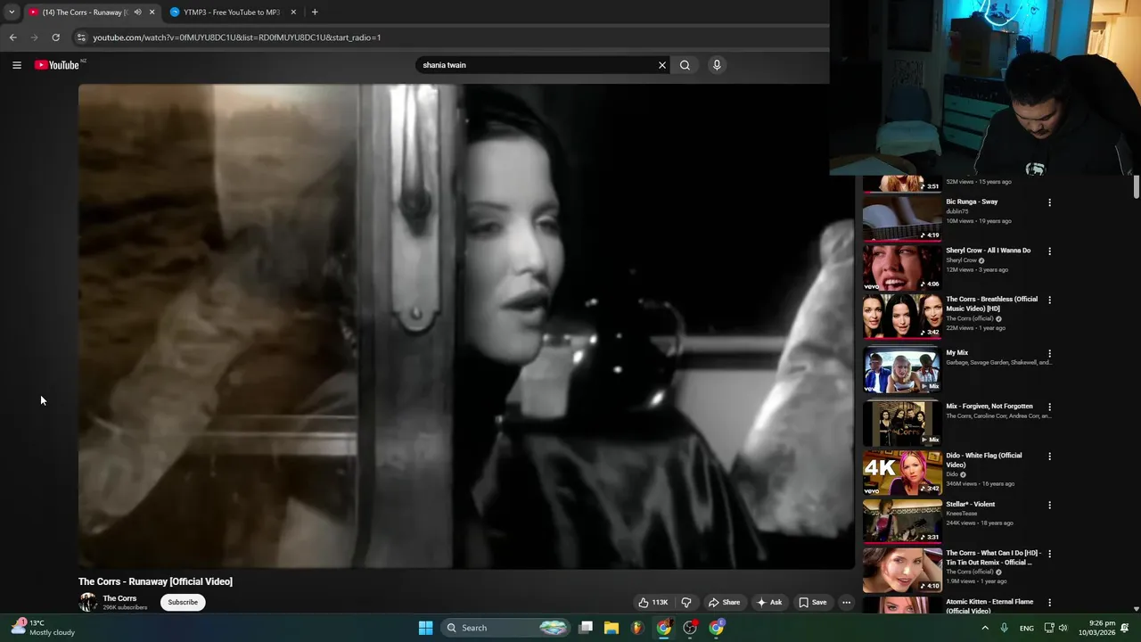
Task: Subscribe to The Corrs channel
Action: pos(183,603)
